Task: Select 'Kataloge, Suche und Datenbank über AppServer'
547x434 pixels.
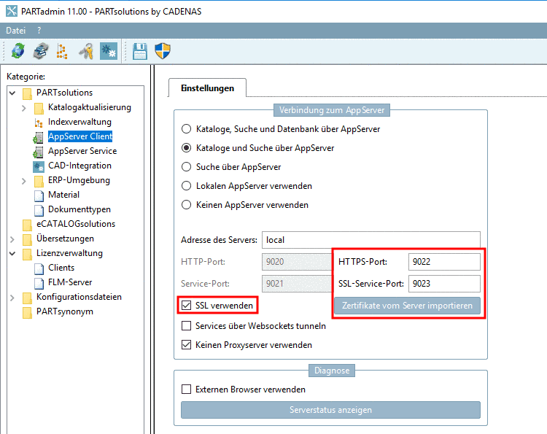Action: (x=186, y=129)
